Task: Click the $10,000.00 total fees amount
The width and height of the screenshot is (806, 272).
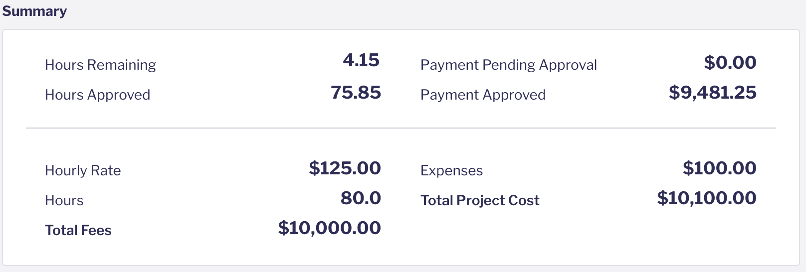Action: [329, 228]
